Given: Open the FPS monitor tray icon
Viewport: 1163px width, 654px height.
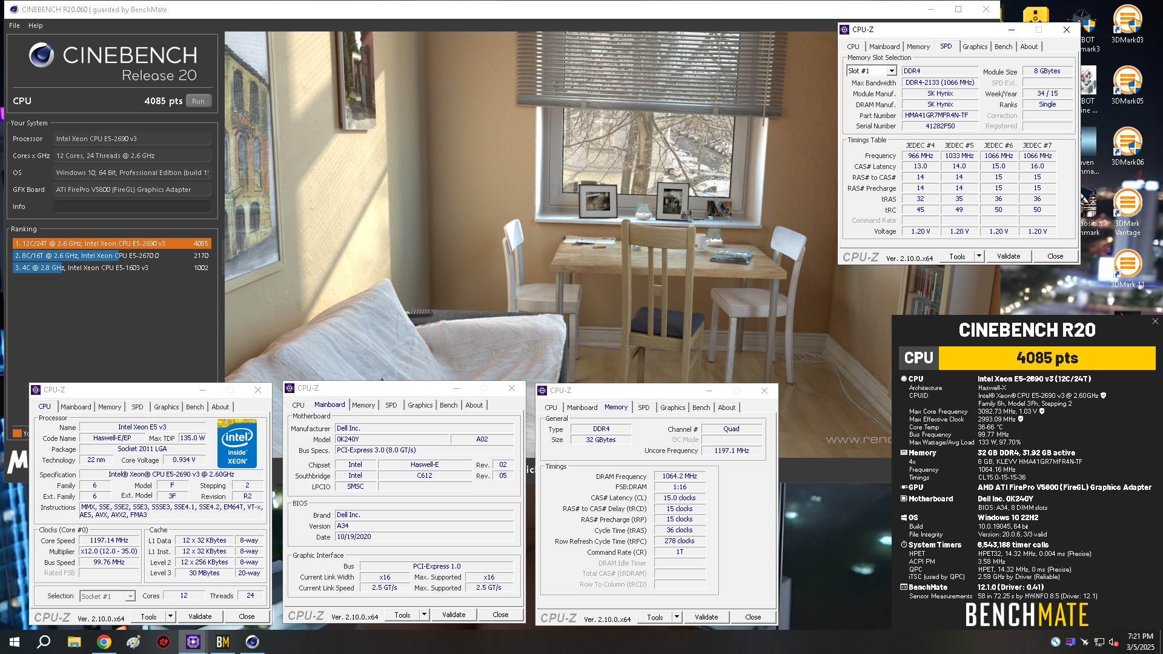Looking at the screenshot, I should (1070, 642).
